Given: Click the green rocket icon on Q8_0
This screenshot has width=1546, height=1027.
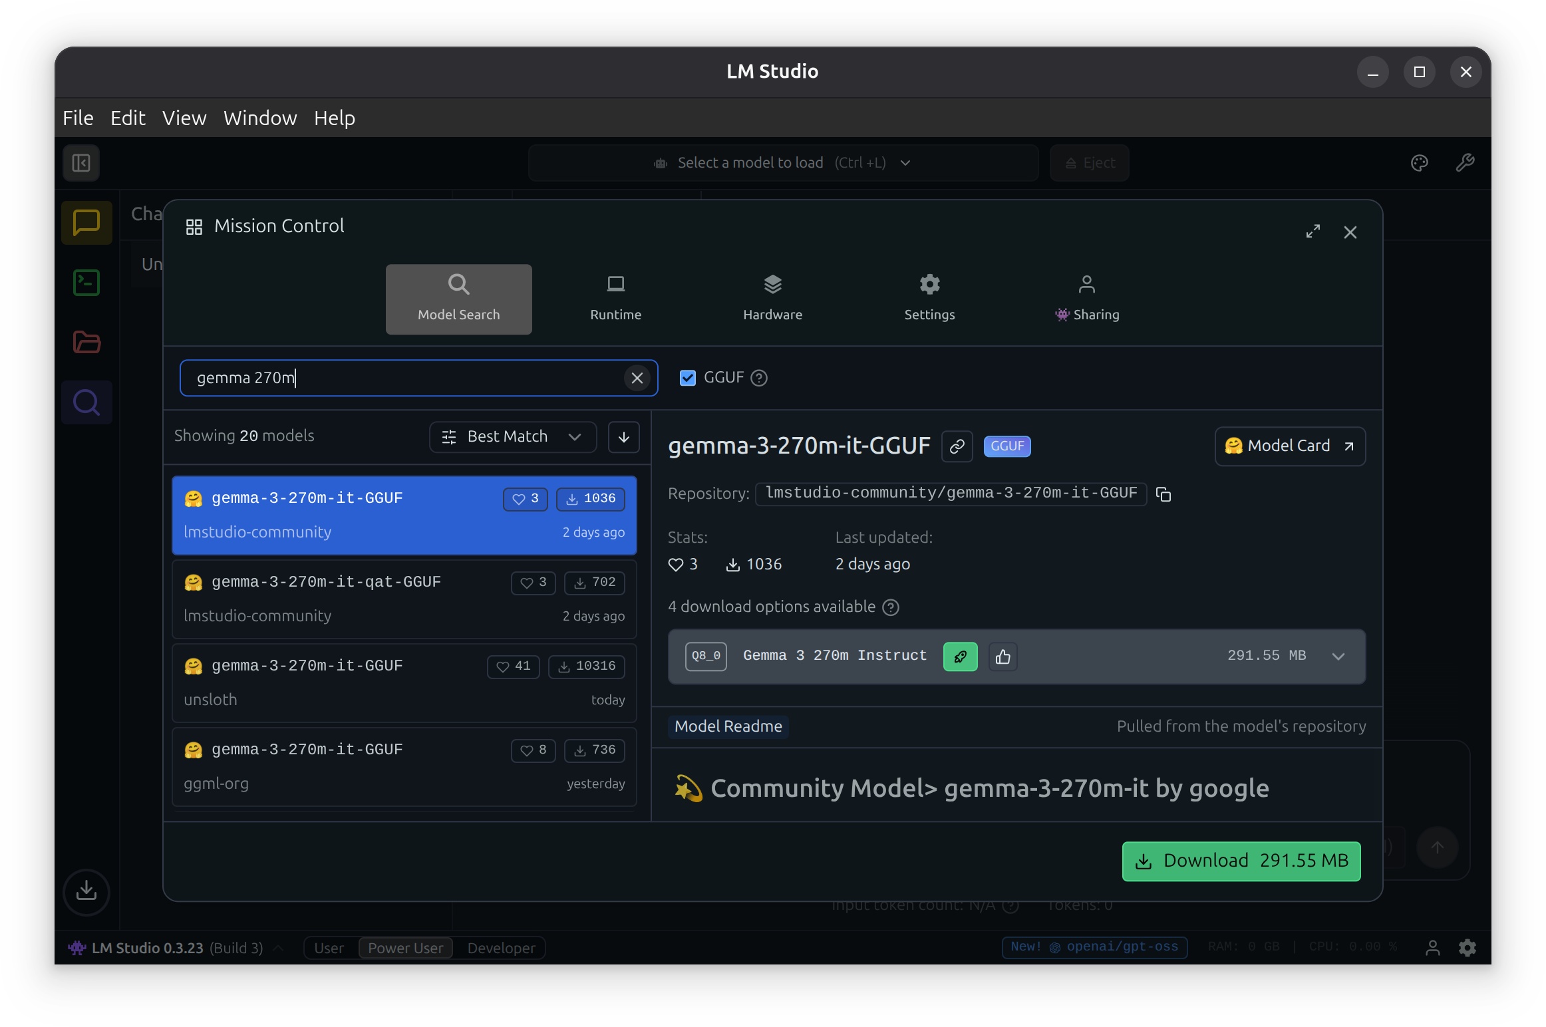Looking at the screenshot, I should 960,657.
